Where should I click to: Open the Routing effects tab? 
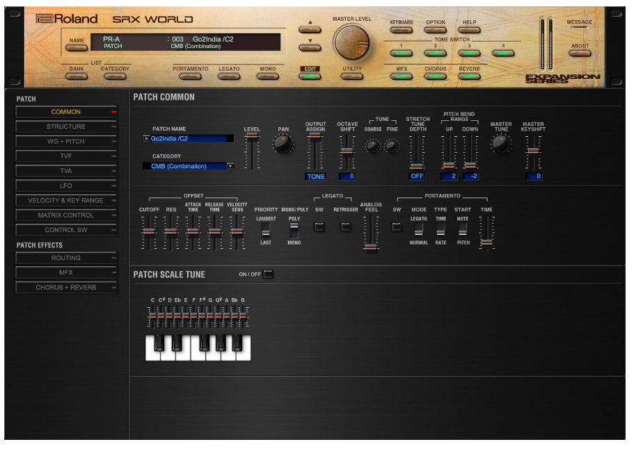click(66, 258)
